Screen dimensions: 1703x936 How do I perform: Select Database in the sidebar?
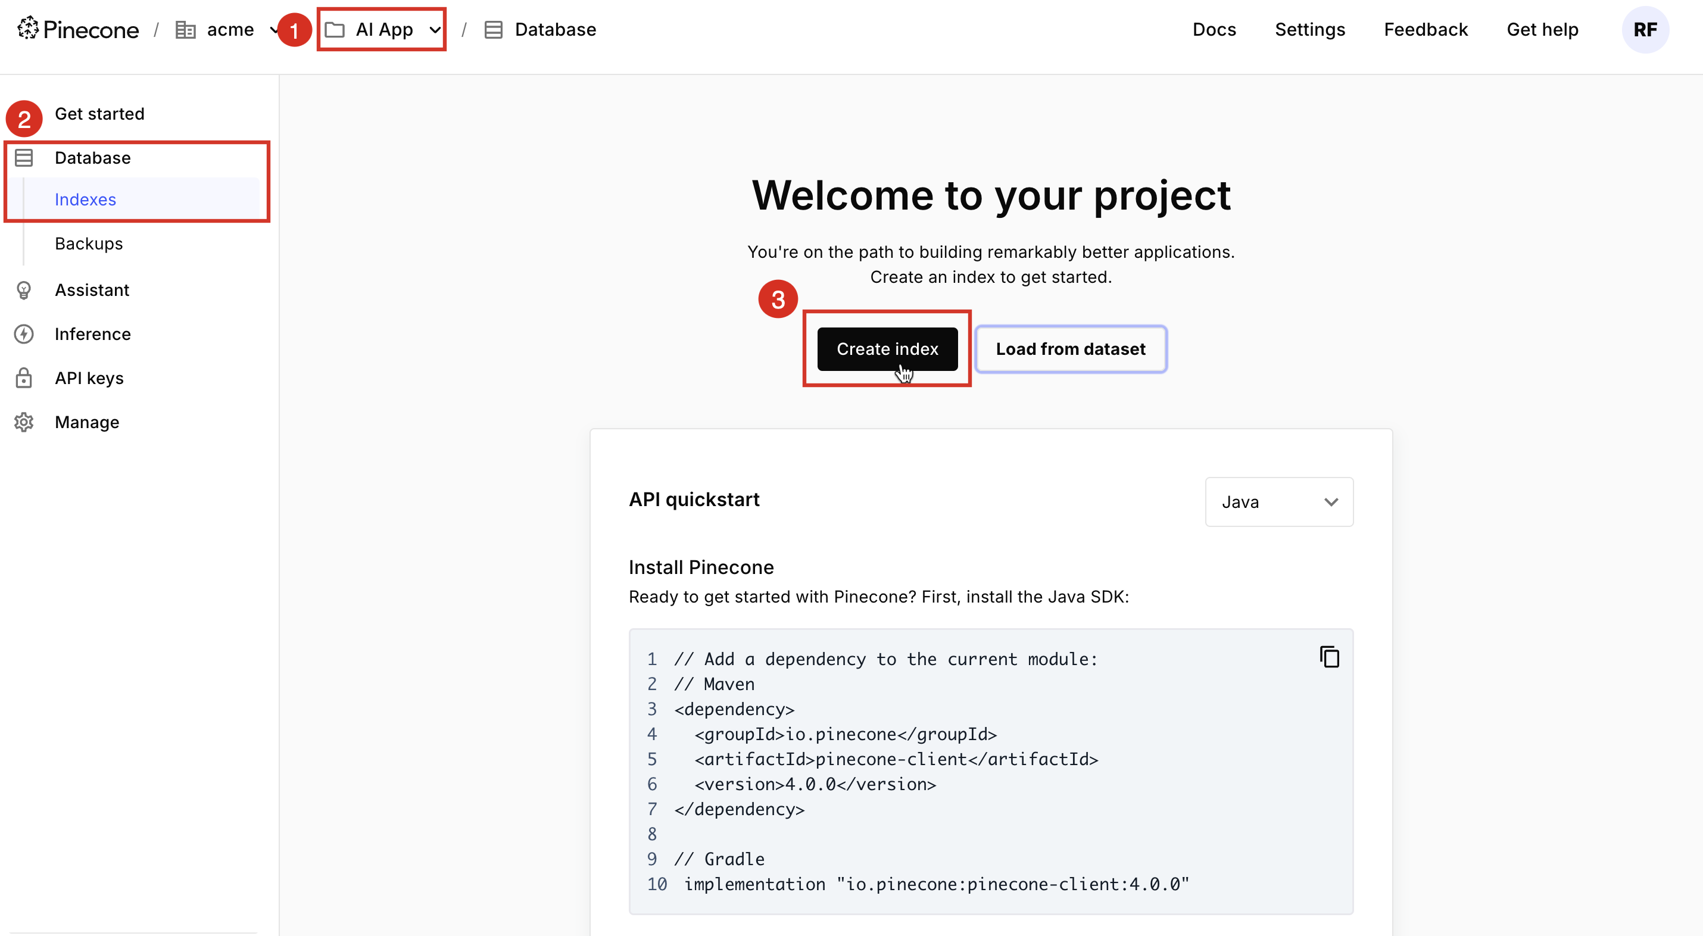(x=92, y=158)
